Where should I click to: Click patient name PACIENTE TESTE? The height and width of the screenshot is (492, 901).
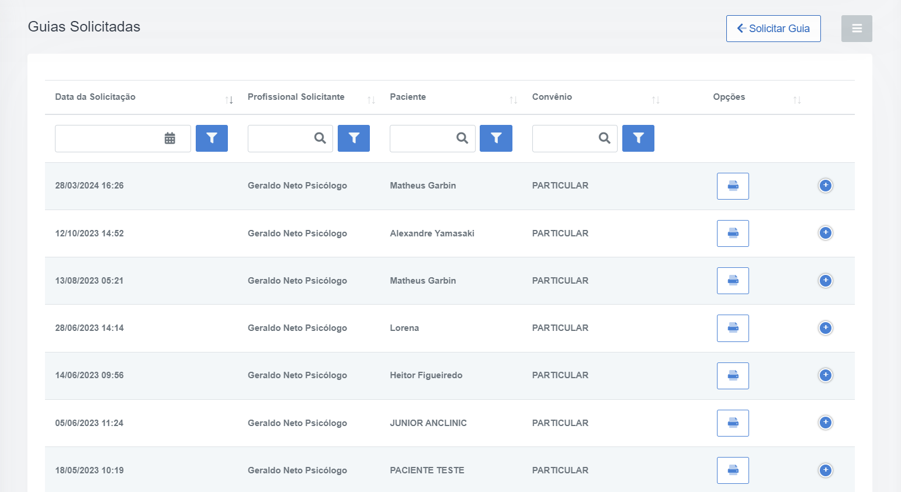[x=427, y=470]
